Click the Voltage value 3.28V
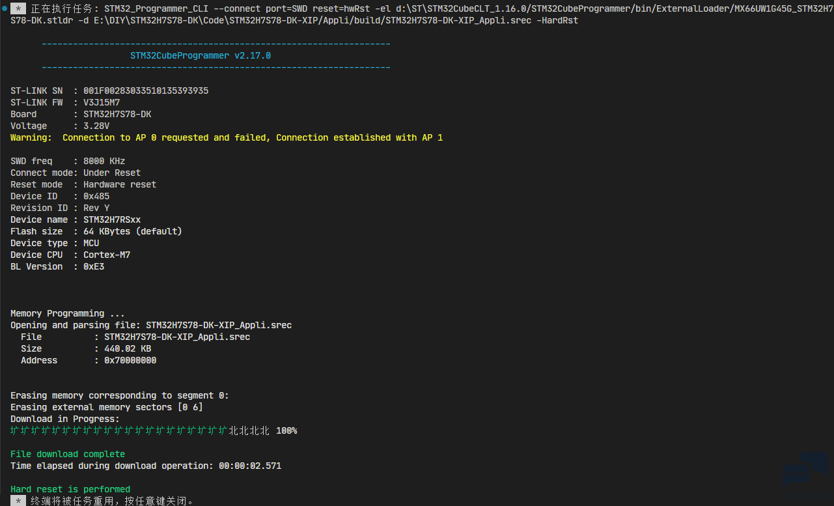Image resolution: width=834 pixels, height=506 pixels. 96,126
